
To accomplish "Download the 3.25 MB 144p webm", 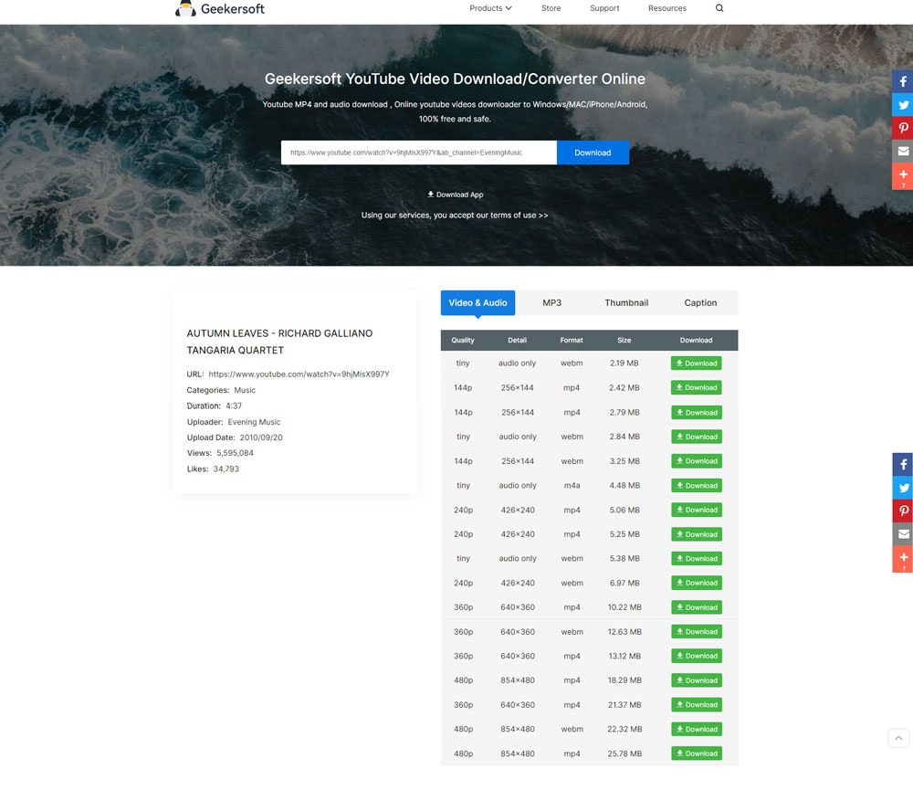I will point(697,461).
